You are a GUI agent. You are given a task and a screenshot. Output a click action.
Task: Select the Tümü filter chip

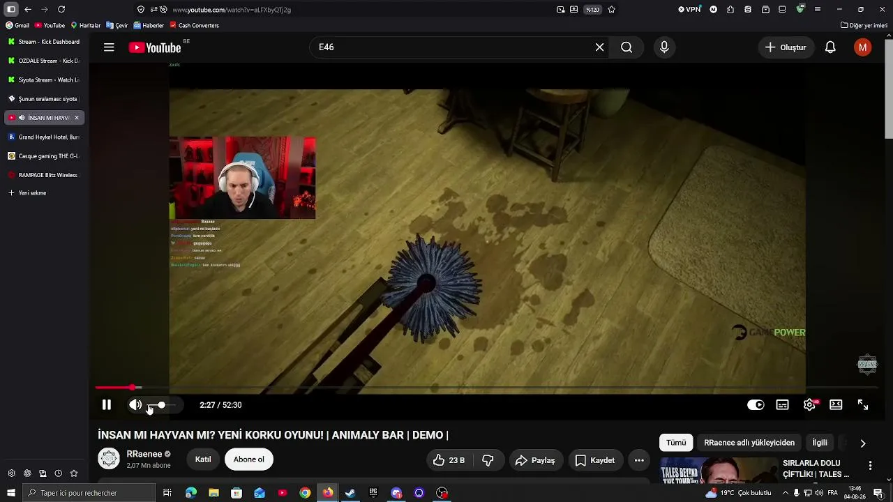tap(676, 443)
